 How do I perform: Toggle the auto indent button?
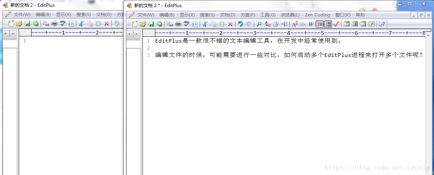pos(319,24)
